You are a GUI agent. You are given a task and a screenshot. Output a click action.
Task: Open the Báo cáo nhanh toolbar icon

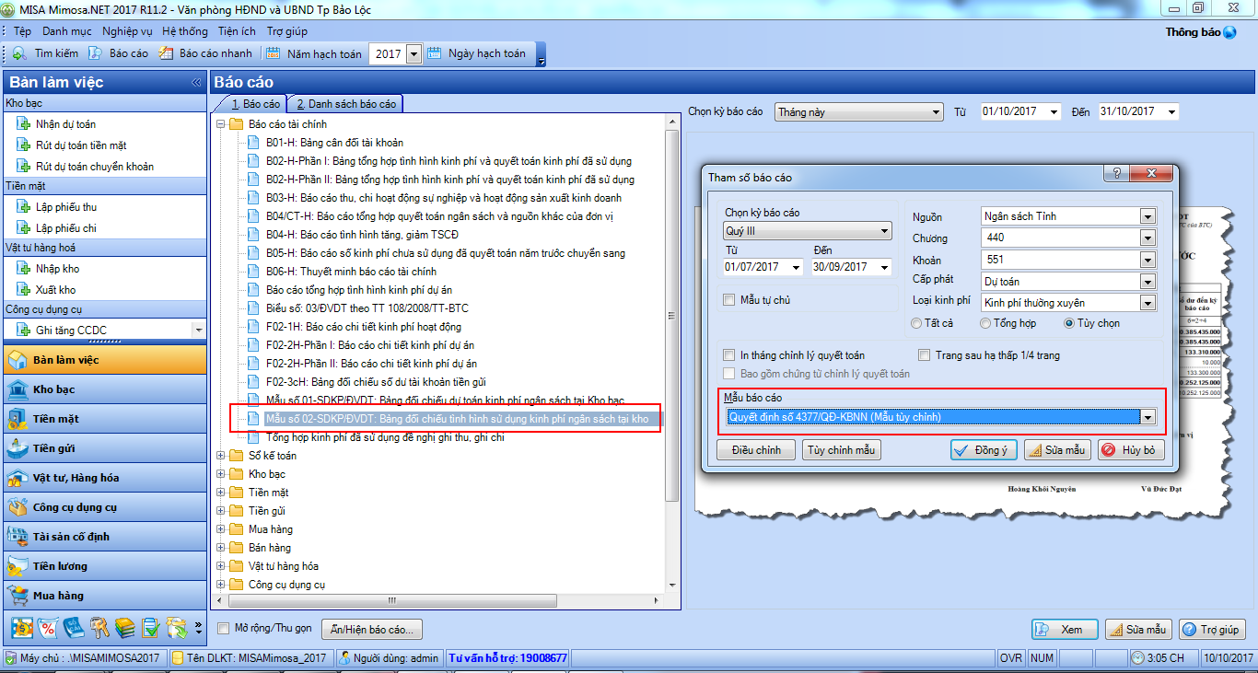166,53
